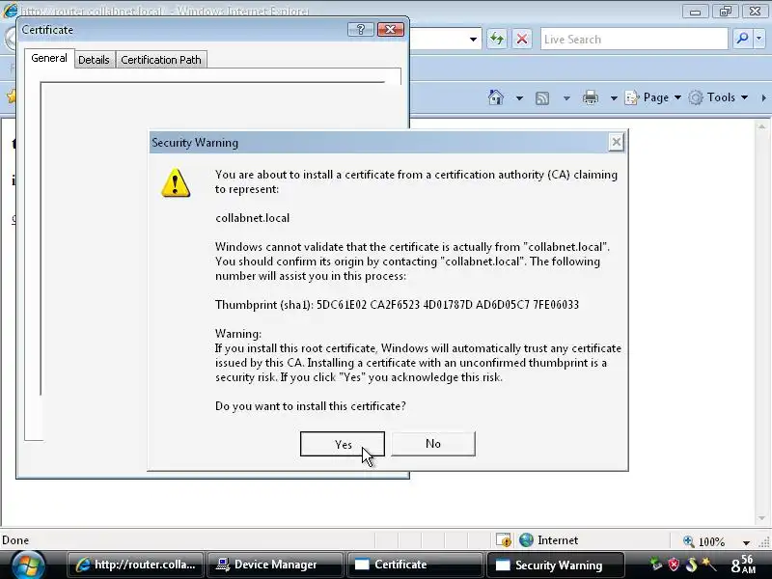
Task: Open the Tools menu
Action: 718,97
